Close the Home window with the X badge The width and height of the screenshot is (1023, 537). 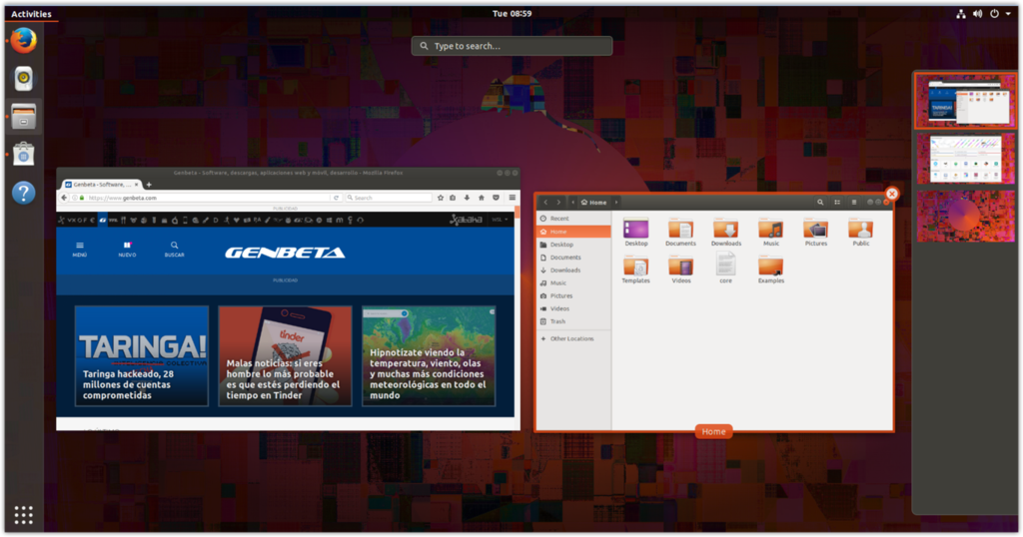pos(892,194)
